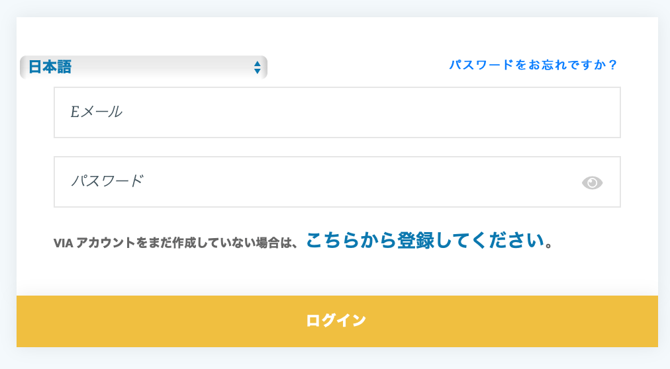Open the 日本語 language dropdown
This screenshot has height=369, width=670.
(143, 67)
